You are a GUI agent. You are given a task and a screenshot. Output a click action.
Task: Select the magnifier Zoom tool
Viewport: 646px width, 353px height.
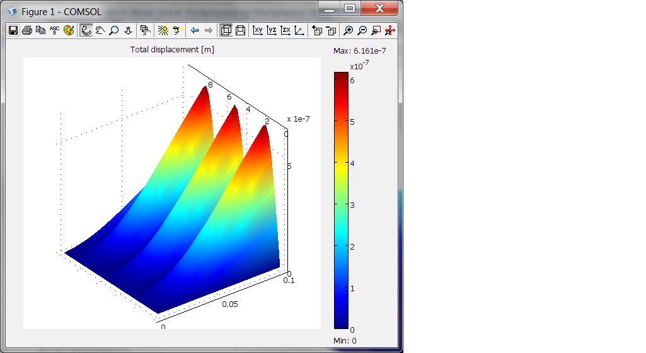click(x=114, y=30)
